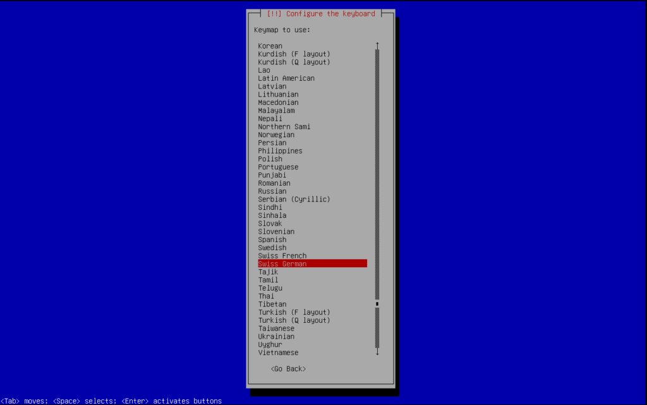The width and height of the screenshot is (647, 405).
Task: Choose the Persian keymap
Action: [x=272, y=142]
